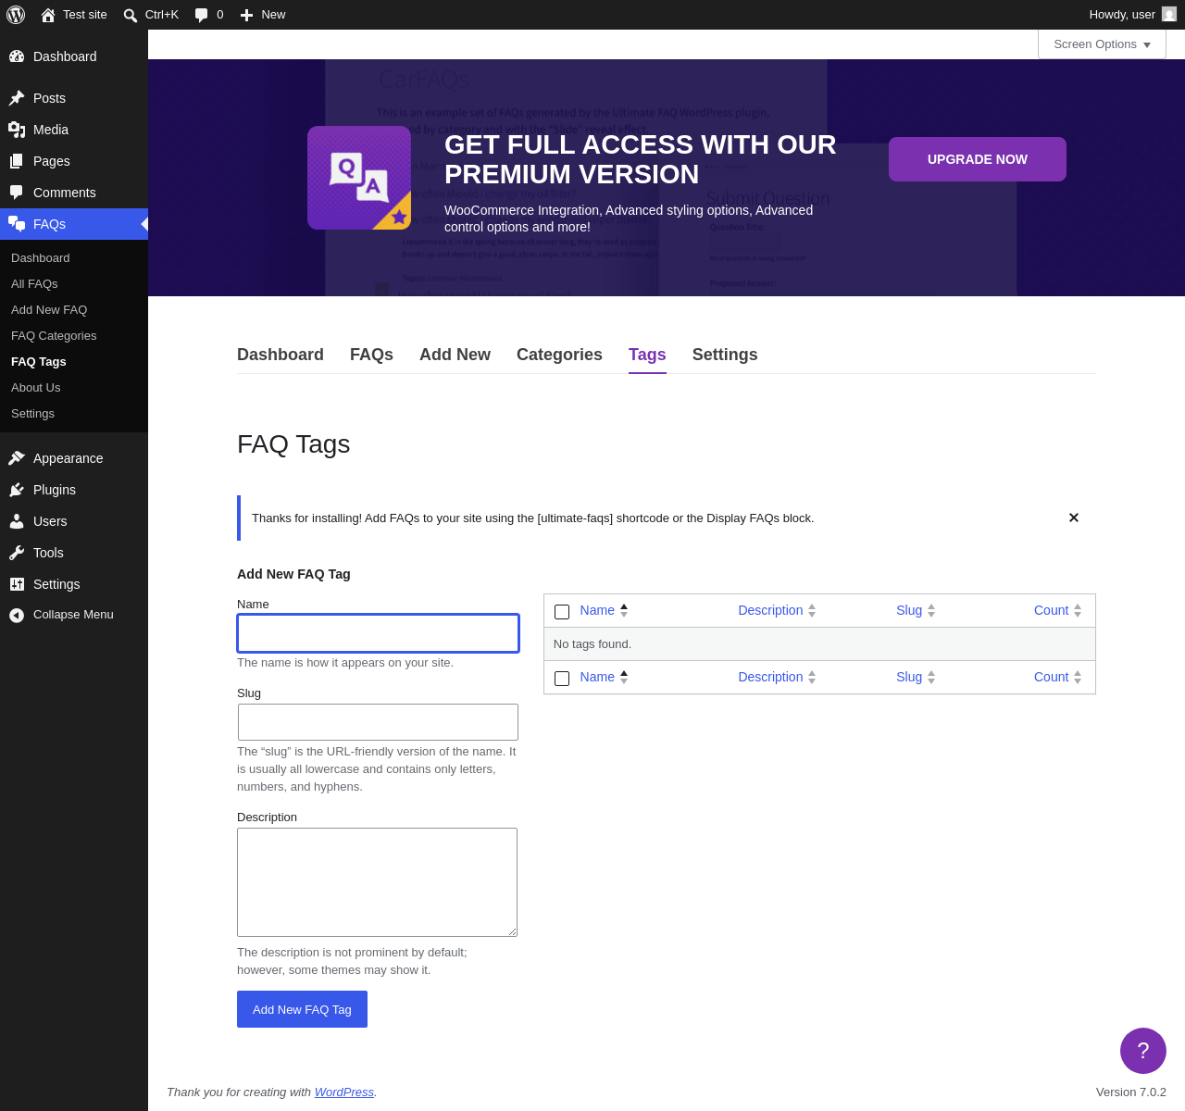Viewport: 1185px width, 1111px height.
Task: Open the Ctrl+K search icon
Action: pyautogui.click(x=131, y=15)
